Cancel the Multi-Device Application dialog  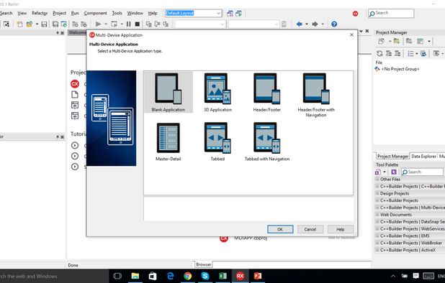310,229
